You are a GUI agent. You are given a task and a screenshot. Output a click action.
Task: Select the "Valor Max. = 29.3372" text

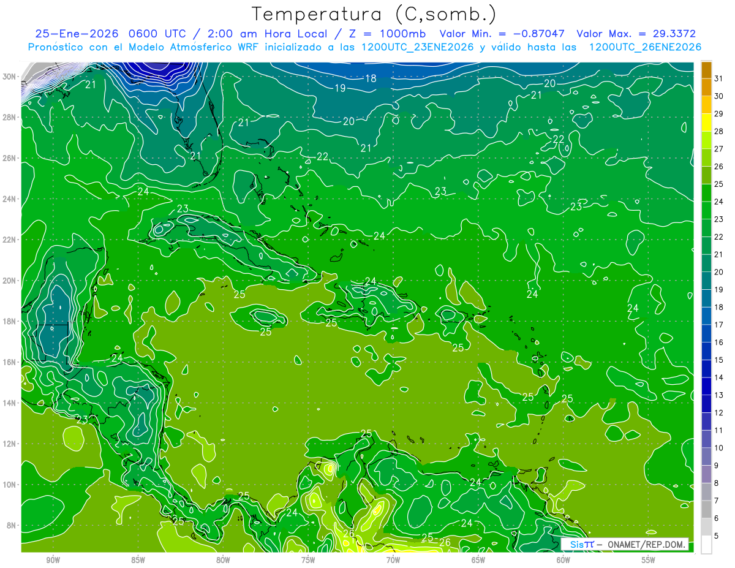pyautogui.click(x=636, y=34)
